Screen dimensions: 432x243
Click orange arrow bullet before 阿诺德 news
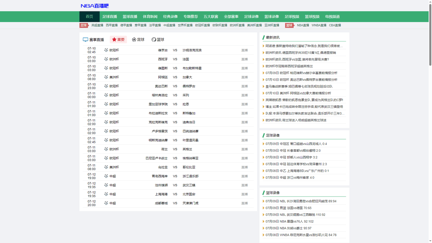(264, 46)
